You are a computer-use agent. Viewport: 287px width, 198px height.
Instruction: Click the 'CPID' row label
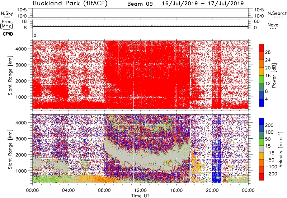tap(8, 34)
